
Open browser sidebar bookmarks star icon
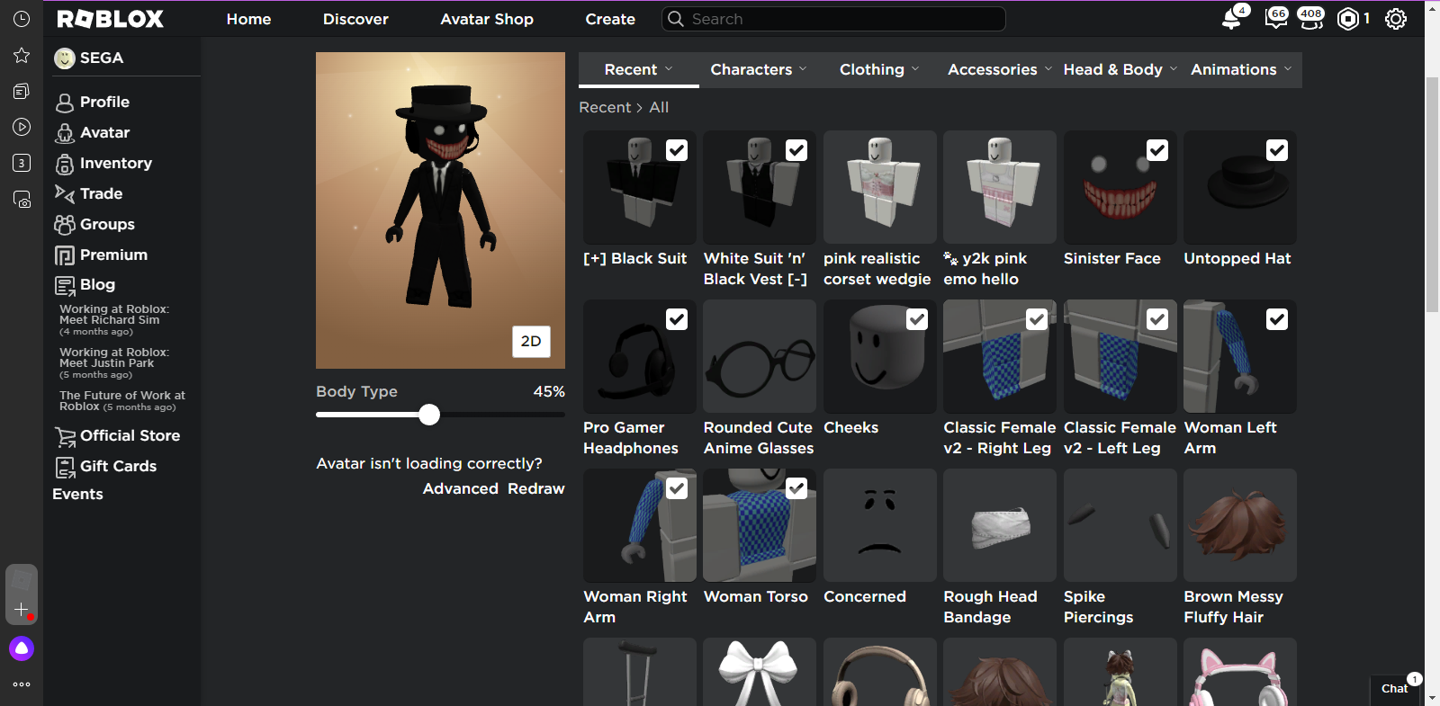click(22, 55)
